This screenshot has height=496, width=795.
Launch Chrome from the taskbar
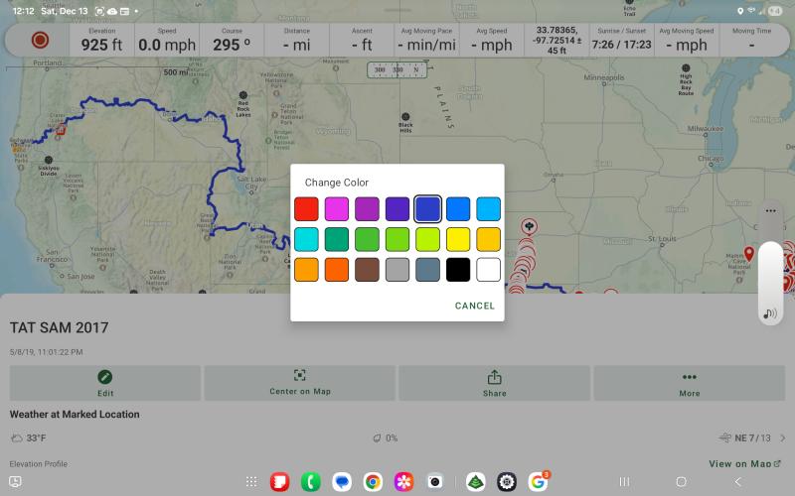(374, 482)
